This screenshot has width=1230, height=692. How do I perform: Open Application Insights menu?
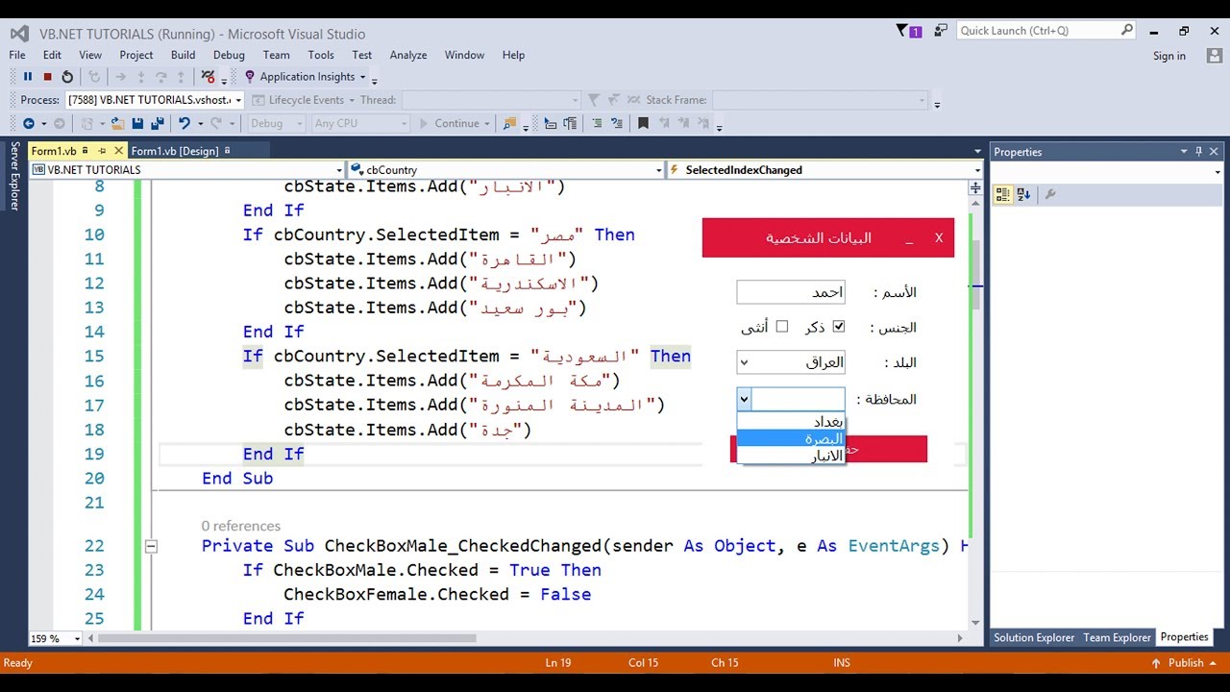coord(306,77)
